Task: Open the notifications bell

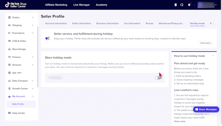Action: (189, 5)
